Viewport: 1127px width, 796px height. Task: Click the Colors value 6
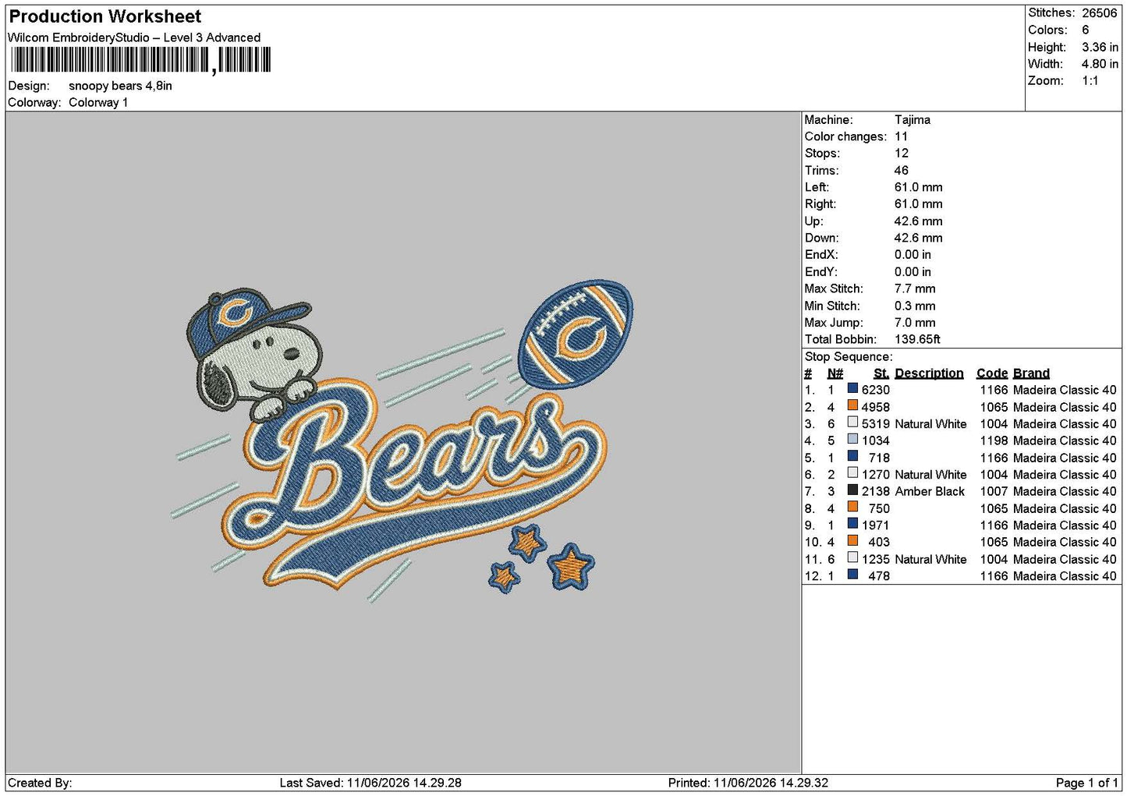(1085, 30)
